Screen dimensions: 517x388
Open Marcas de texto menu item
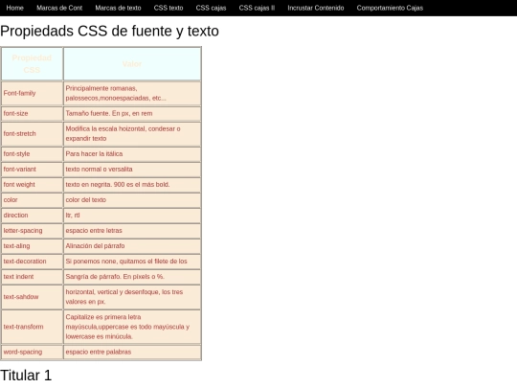(118, 8)
